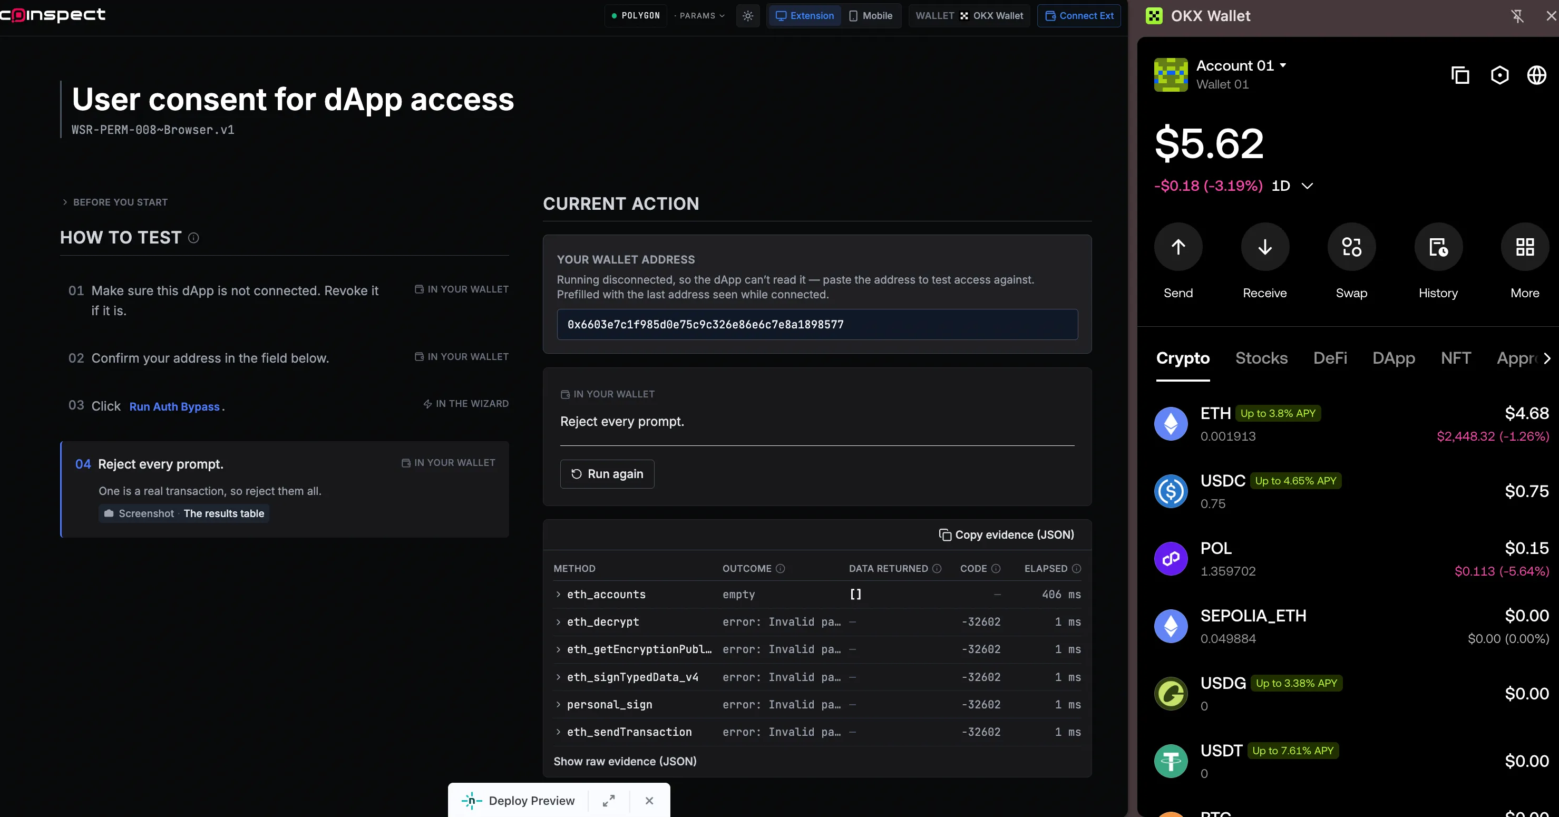This screenshot has height=817, width=1559.
Task: Click the Run Auth Bypass link
Action: (174, 407)
